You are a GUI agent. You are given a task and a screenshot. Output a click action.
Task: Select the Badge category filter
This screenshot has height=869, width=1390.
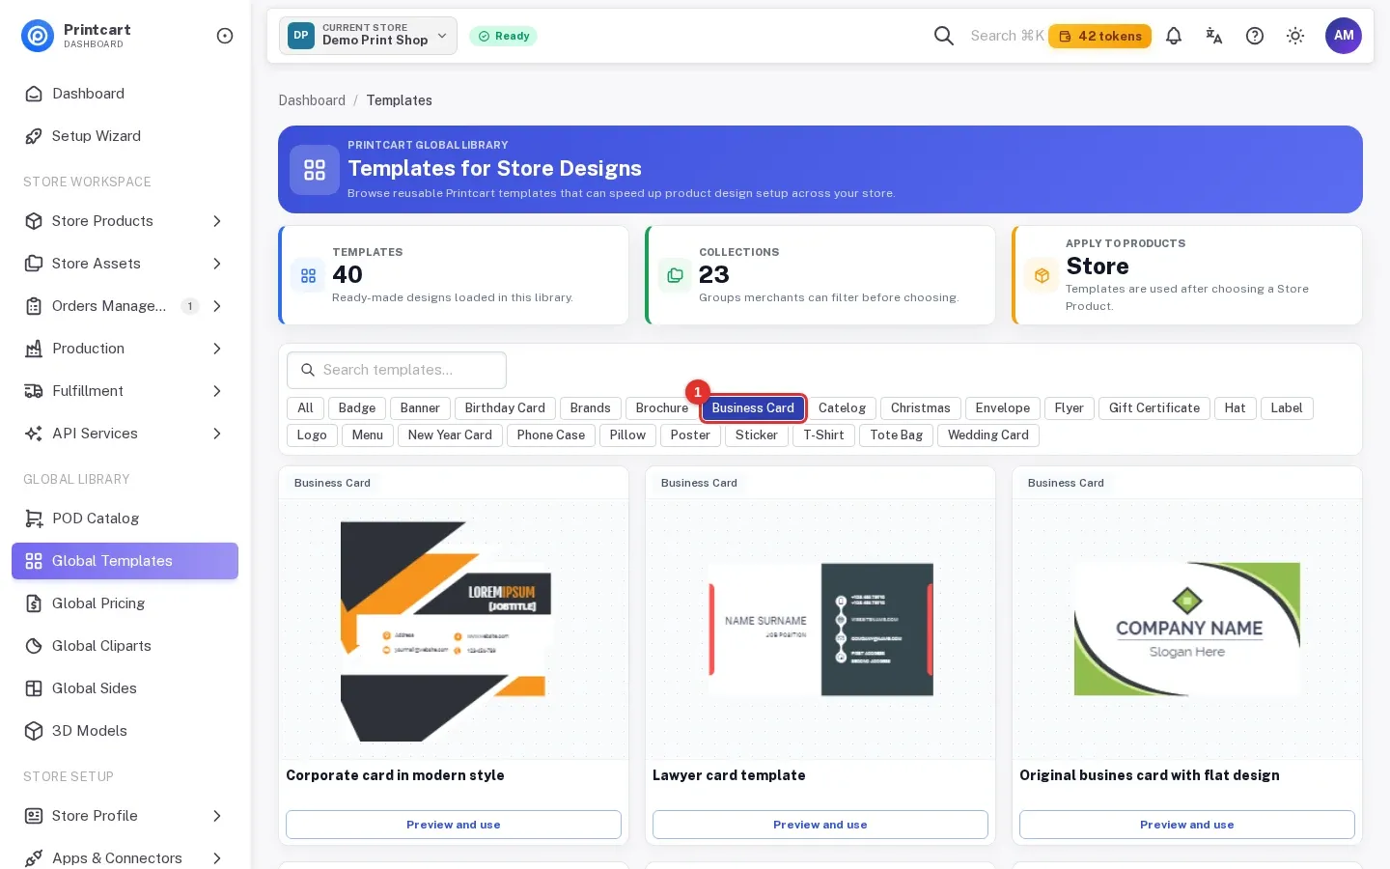[357, 408]
